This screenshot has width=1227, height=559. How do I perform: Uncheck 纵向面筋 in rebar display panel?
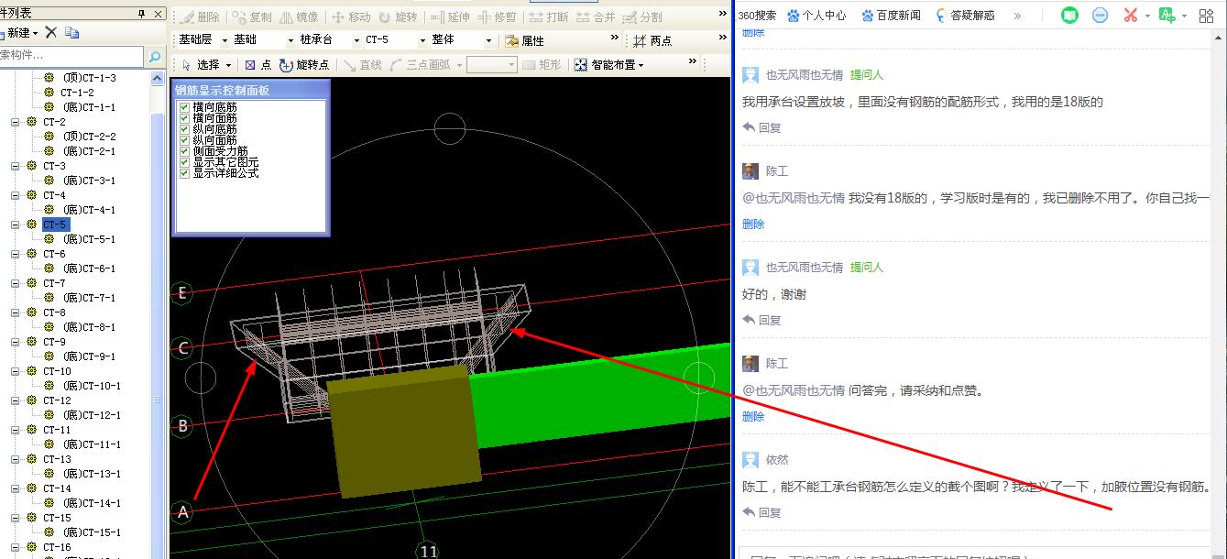[185, 140]
